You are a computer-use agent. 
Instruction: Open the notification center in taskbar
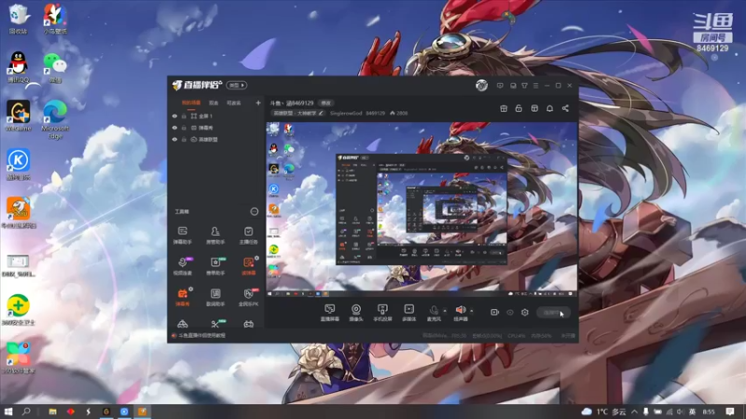(x=730, y=412)
